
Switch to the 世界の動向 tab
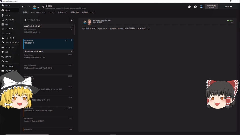pyautogui.click(x=75, y=12)
